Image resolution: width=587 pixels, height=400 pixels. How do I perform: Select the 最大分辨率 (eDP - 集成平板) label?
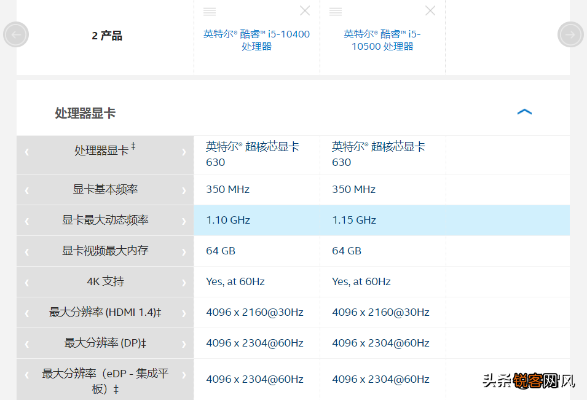(x=105, y=381)
